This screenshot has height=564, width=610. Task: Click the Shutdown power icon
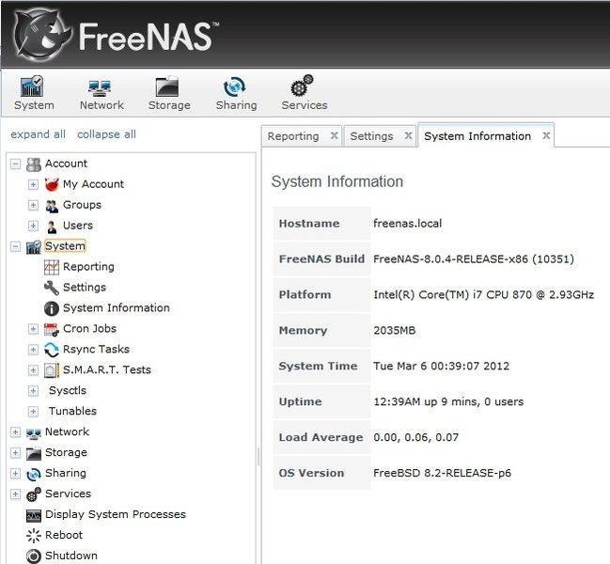coord(34,556)
